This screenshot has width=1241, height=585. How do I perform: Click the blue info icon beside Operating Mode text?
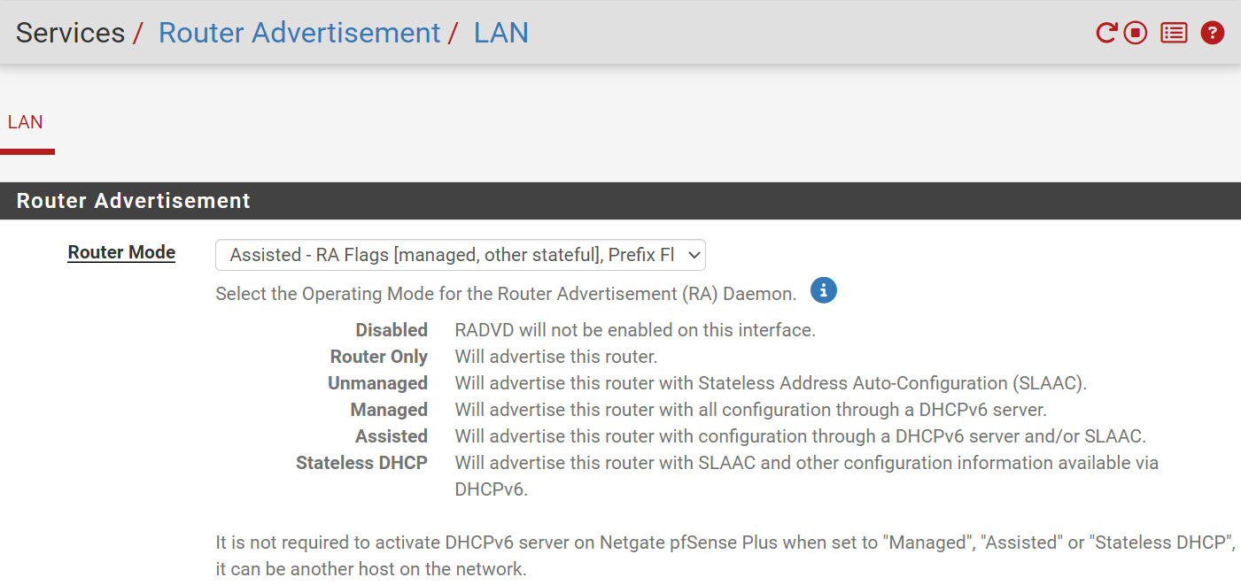click(x=824, y=290)
